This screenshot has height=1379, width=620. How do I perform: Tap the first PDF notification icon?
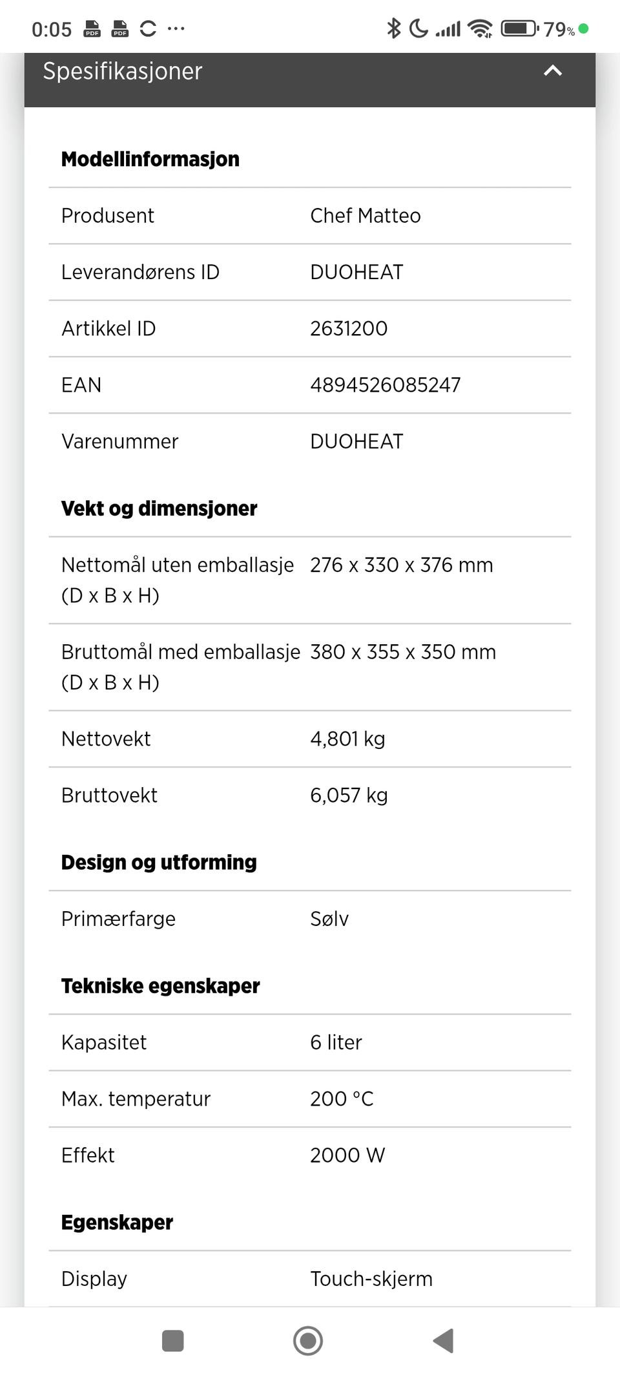92,28
